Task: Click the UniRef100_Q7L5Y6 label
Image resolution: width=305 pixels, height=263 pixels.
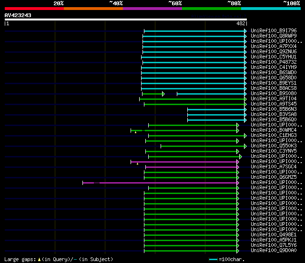Action: pyautogui.click(x=274, y=245)
